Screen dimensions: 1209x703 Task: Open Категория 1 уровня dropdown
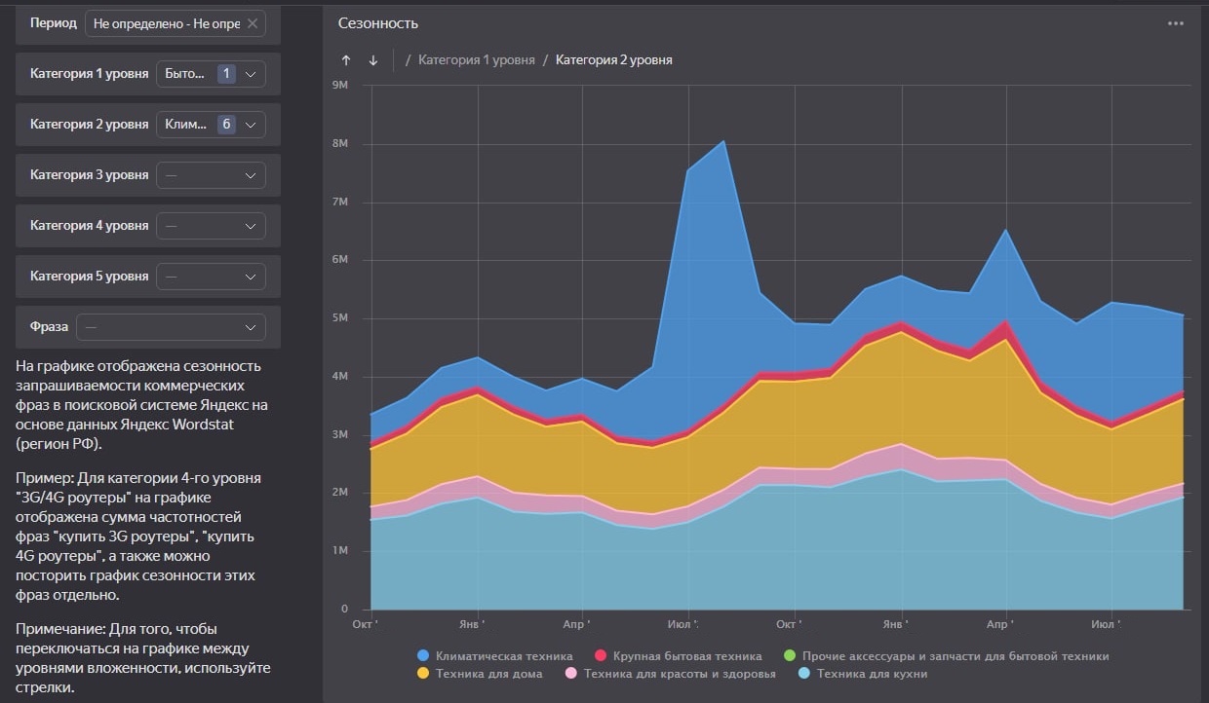(211, 74)
